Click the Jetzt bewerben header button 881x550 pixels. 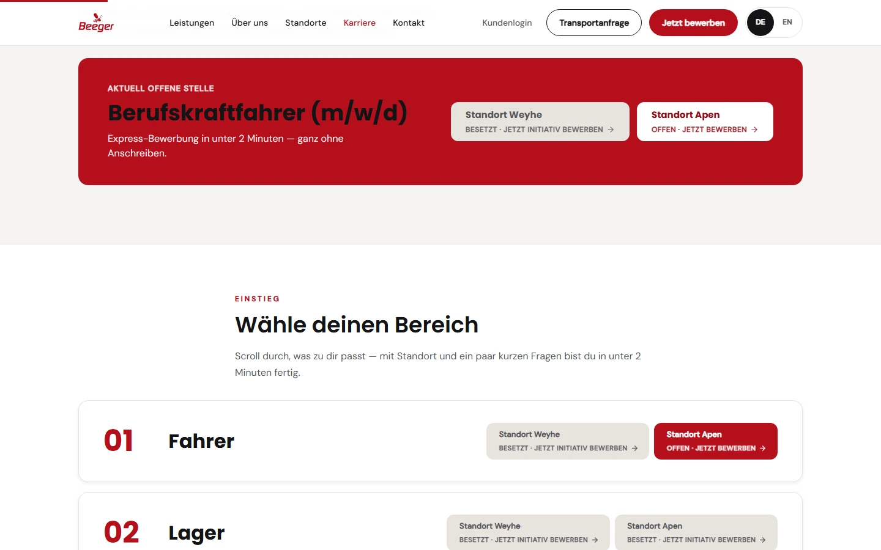(x=693, y=23)
